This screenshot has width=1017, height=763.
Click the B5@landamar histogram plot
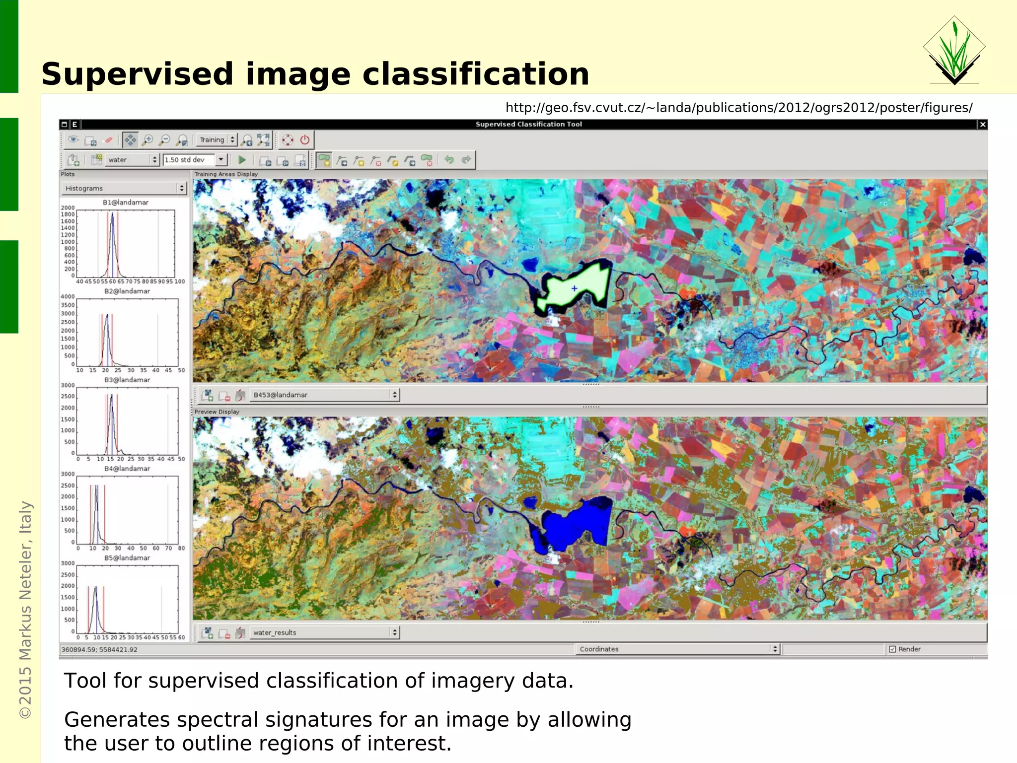point(128,599)
